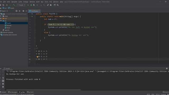Click Run with Coverage icon

[34, 5]
